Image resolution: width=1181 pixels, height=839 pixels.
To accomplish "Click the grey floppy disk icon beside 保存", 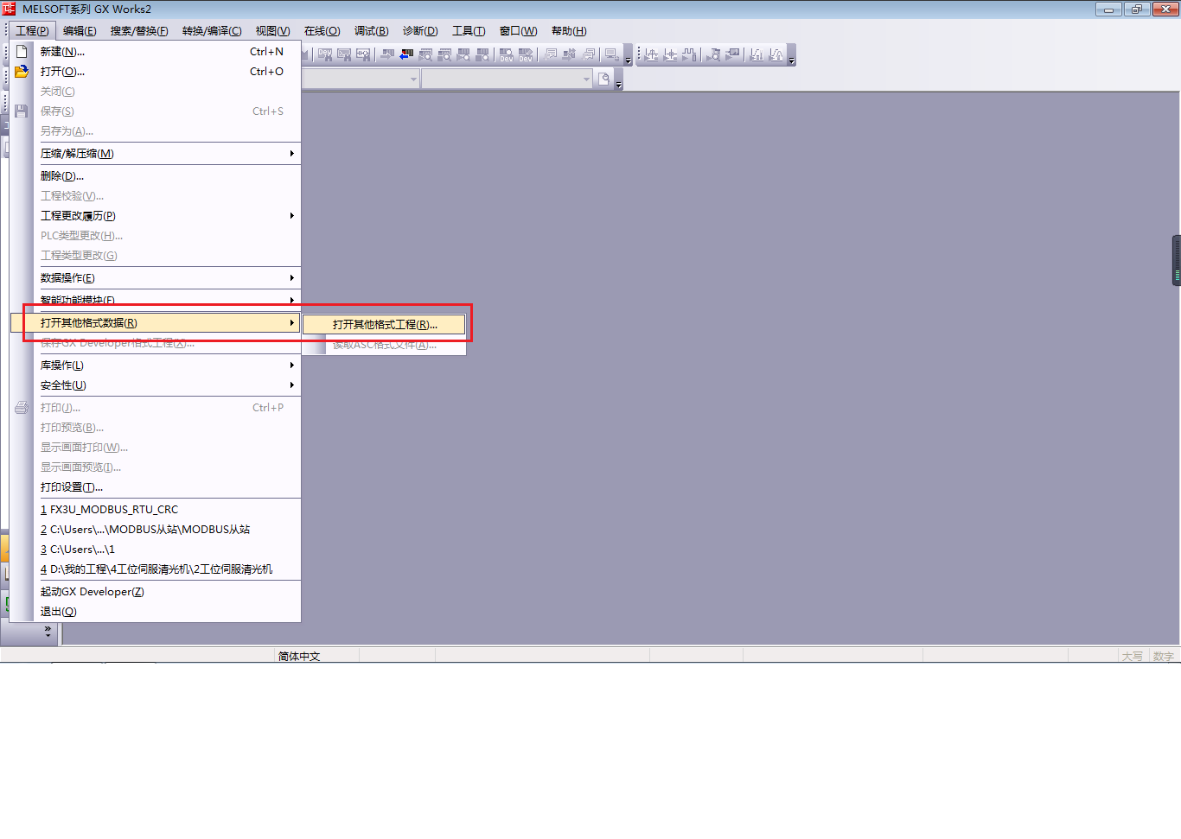I will (x=22, y=111).
